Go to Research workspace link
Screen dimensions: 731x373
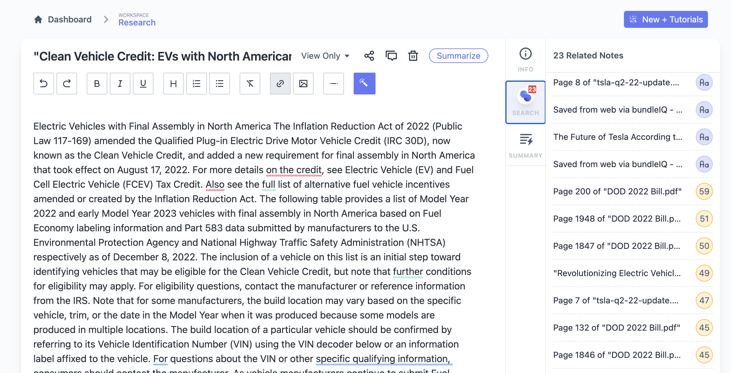137,22
